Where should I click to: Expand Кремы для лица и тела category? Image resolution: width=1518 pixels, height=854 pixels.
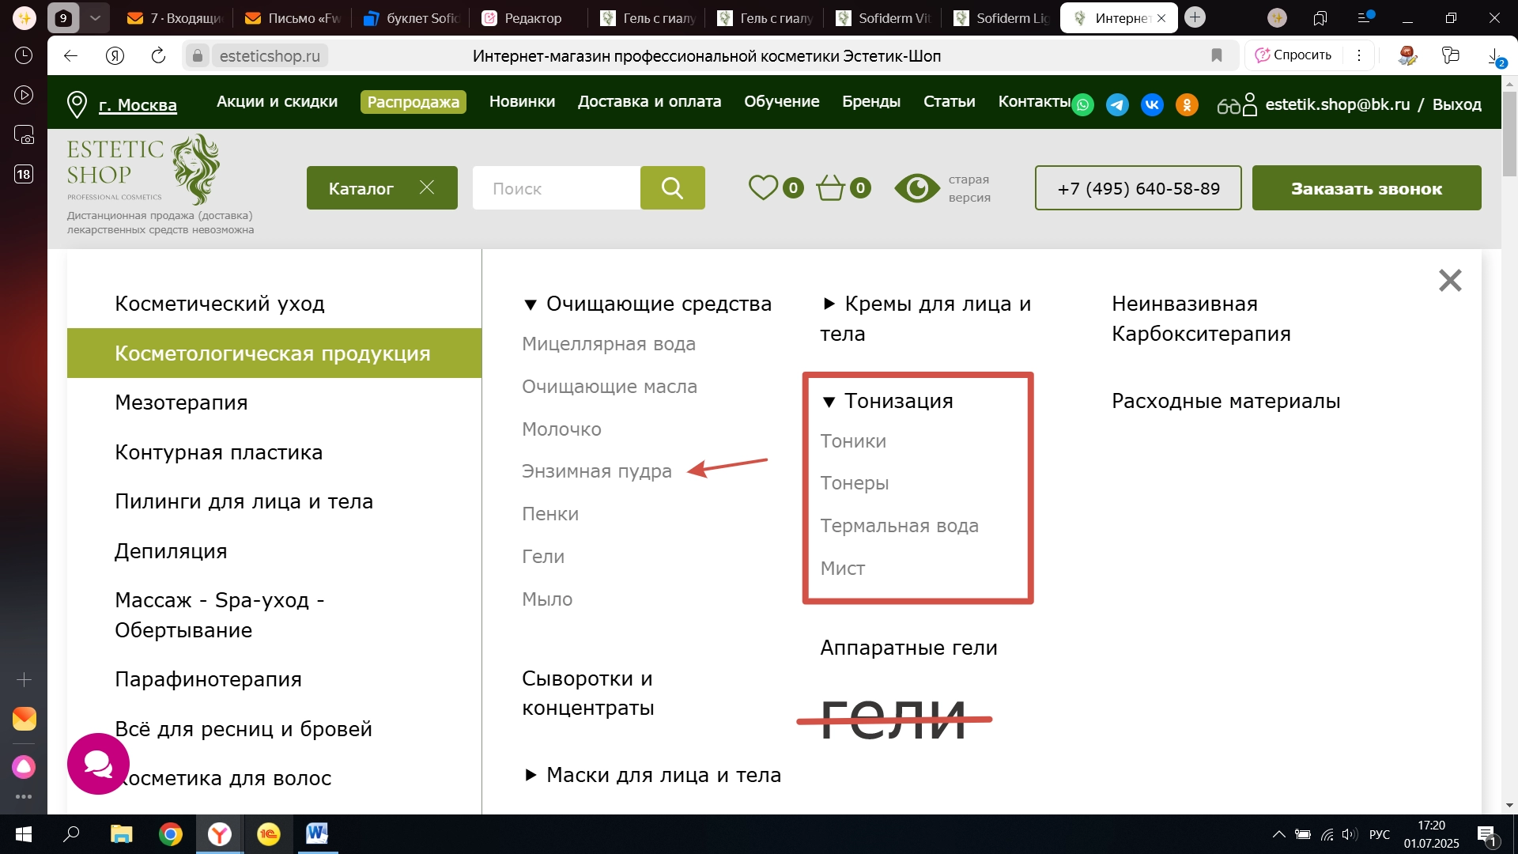tap(829, 304)
